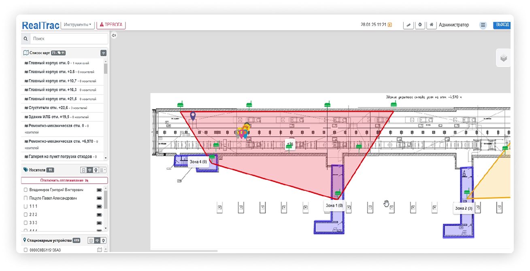Open the list options dropdown in Носители header
The height and width of the screenshot is (271, 530).
[x=103, y=170]
